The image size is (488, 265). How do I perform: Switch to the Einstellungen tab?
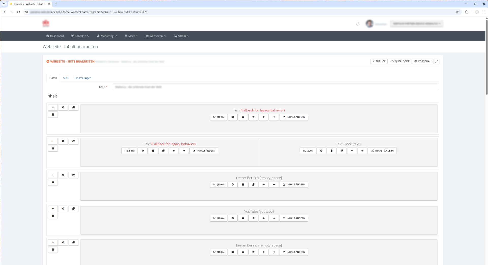click(x=83, y=78)
